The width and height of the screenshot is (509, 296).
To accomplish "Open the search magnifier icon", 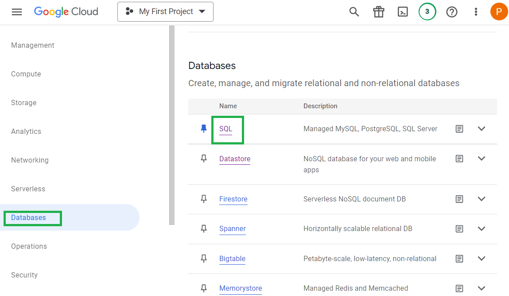I will tap(354, 12).
